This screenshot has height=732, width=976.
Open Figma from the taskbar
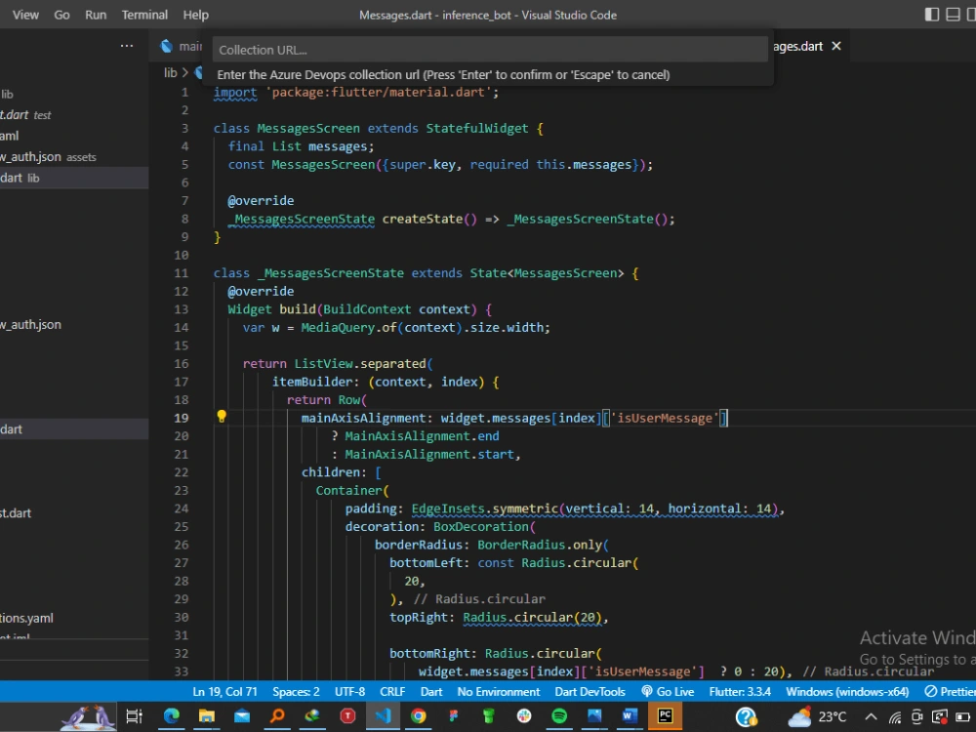click(453, 716)
